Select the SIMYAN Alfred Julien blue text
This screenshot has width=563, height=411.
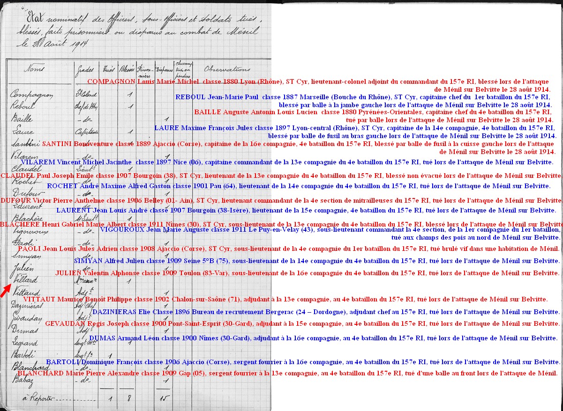316,261
